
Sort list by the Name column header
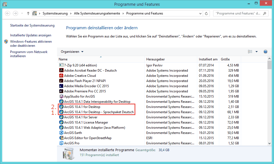(101, 59)
